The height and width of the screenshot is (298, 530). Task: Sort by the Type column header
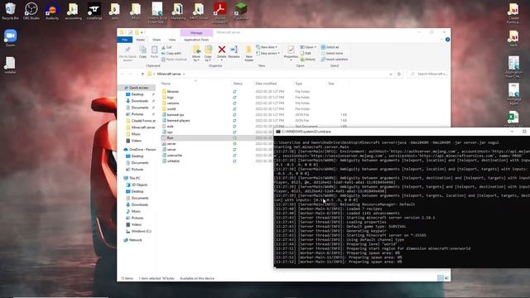tap(299, 84)
